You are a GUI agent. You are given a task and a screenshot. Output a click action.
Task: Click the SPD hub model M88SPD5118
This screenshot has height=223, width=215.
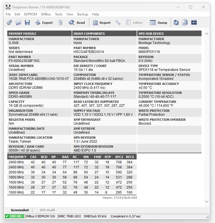pyautogui.click(x=149, y=52)
